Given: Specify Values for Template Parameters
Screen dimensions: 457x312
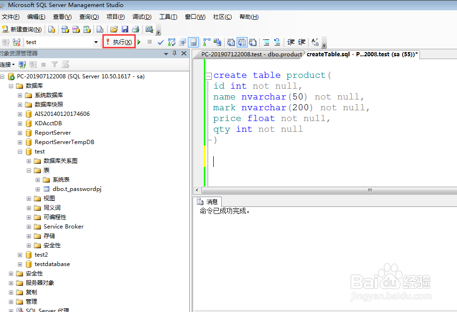Looking at the screenshot, I should [x=315, y=42].
